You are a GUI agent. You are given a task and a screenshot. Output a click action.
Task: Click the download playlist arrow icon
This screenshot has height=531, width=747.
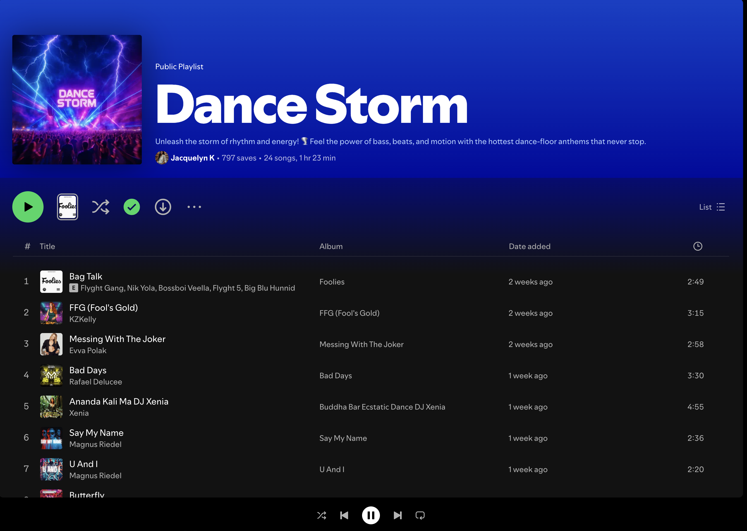[163, 207]
